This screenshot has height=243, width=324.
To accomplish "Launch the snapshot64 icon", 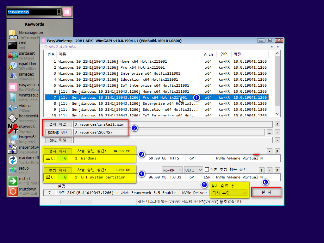I will 13,149.
